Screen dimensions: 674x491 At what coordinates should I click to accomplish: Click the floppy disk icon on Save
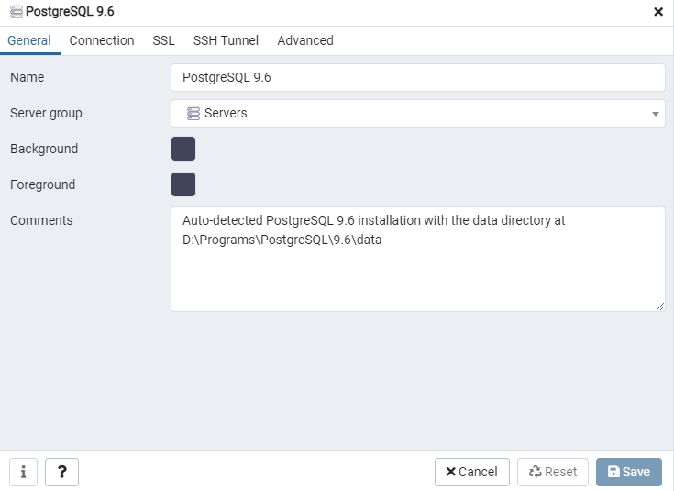coord(613,472)
